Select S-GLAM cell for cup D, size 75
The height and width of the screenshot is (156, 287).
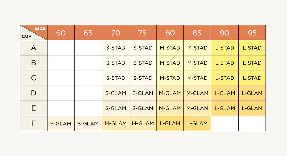pos(143,93)
